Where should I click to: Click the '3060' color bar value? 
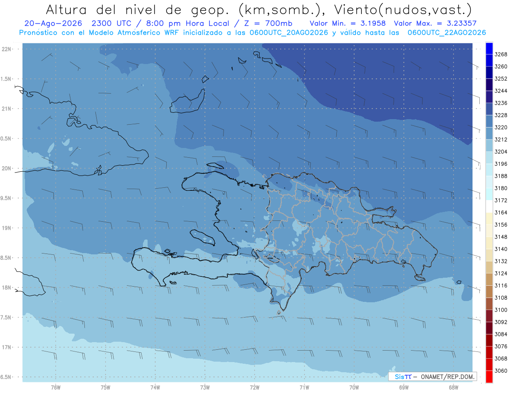pos(501,371)
